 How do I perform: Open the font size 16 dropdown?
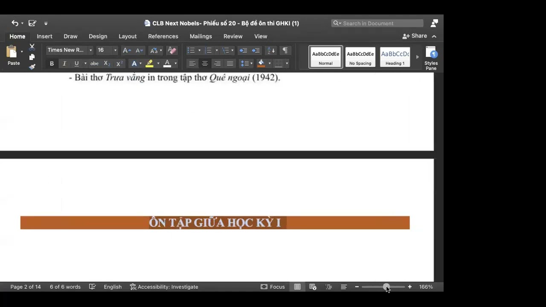(x=115, y=50)
